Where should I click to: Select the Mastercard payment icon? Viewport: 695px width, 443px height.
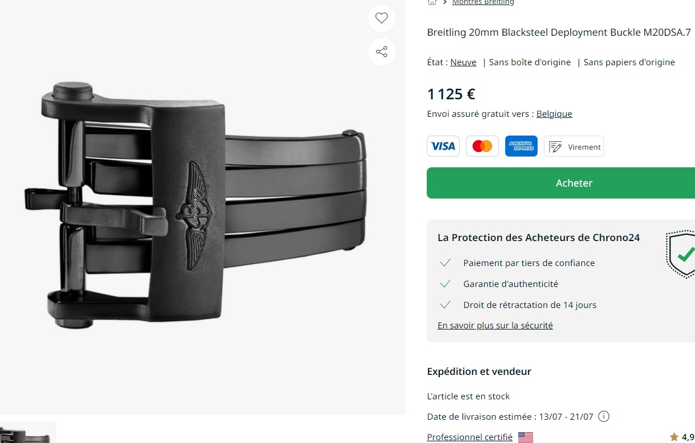click(482, 146)
